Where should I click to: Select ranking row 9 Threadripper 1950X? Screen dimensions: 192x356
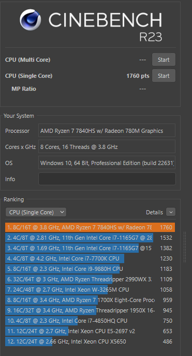click(90, 310)
